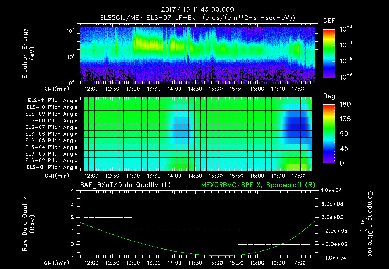This screenshot has width=389, height=269.
Task: Select the SAF_BXuT/Data Quality (L) title
Action: 125,185
